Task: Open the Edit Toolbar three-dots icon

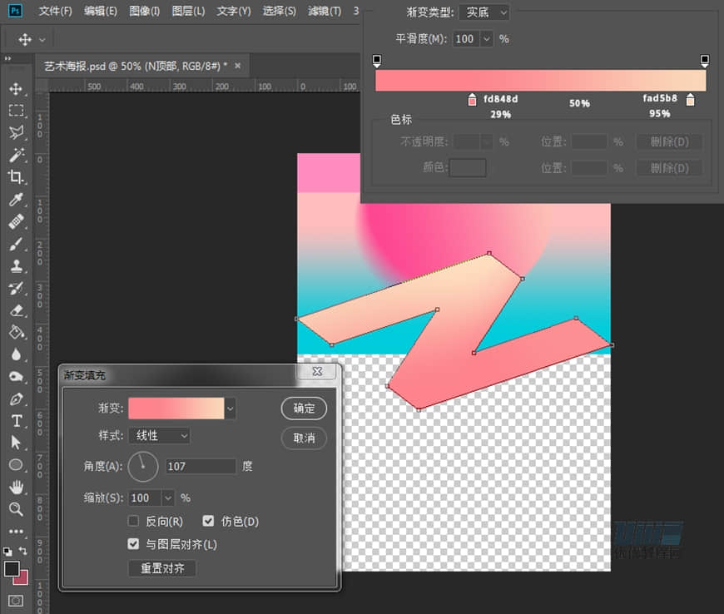Action: [x=16, y=532]
